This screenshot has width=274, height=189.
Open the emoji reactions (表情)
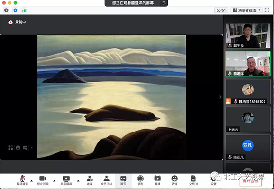[174, 180]
